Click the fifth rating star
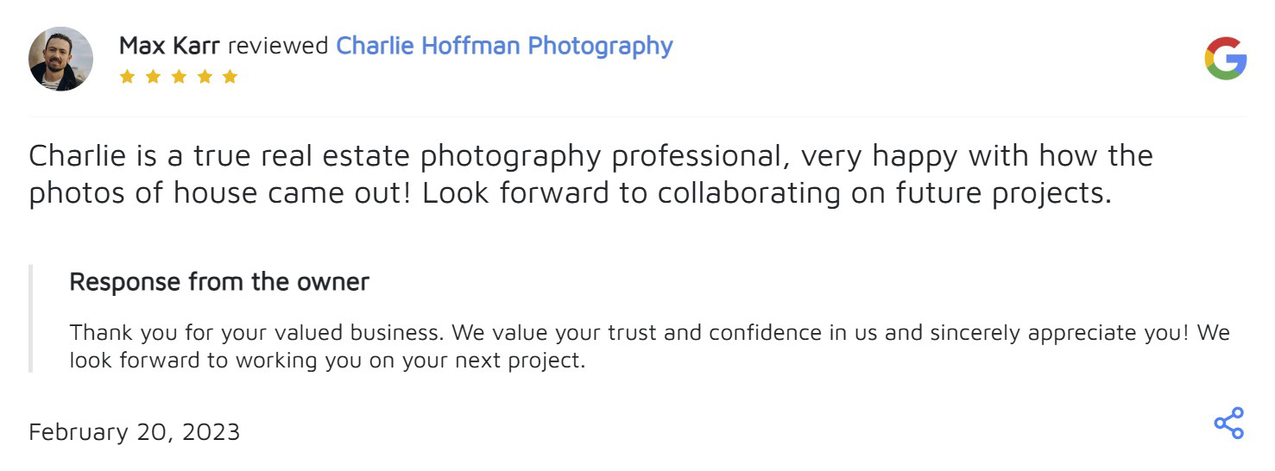1275x471 pixels. [230, 77]
